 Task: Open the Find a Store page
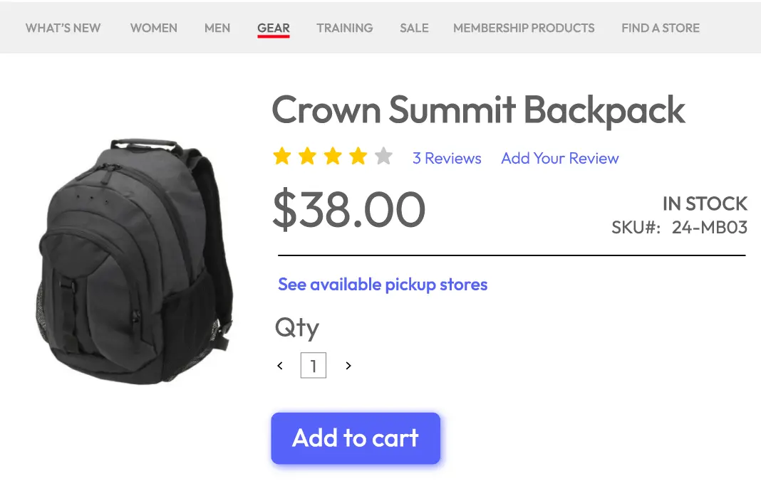tap(661, 28)
